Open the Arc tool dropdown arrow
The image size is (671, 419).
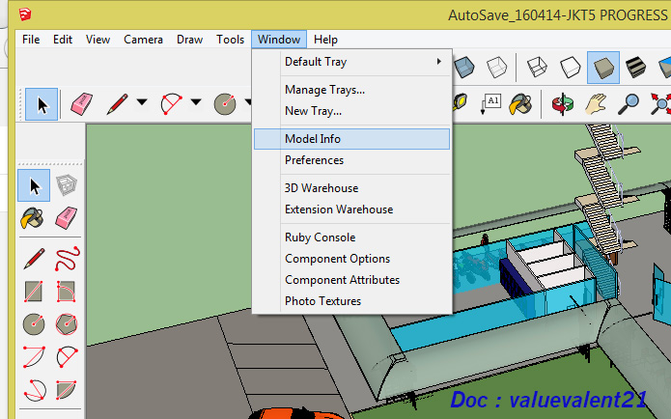196,102
